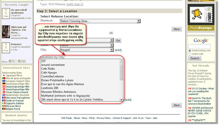Image resolution: width=219 pixels, height=125 pixels.
Task: Click the Locations list scrollbar down arrow
Action: 121,99
